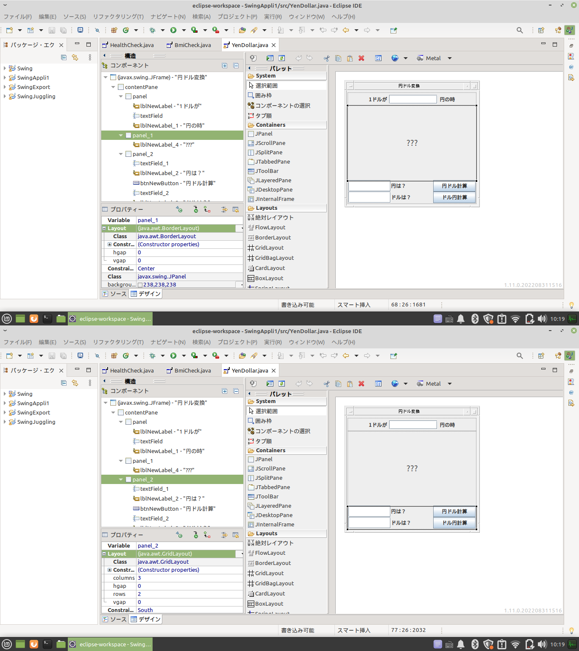Click the ドル円計算 button in upper design canvas
579x651 pixels.
click(x=454, y=198)
